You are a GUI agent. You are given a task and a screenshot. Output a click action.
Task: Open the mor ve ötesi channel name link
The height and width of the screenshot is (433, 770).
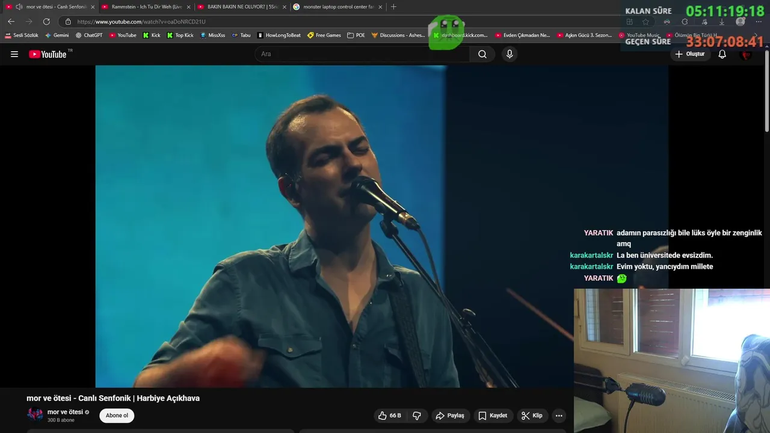65,412
